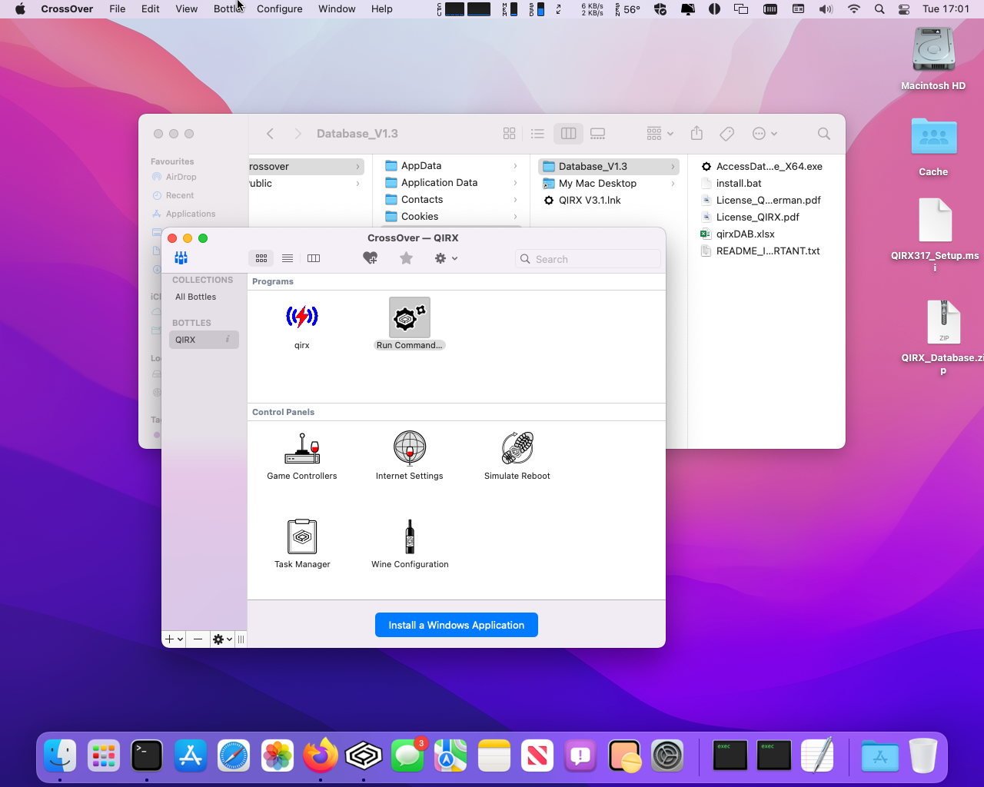Click the Finder share icon
The width and height of the screenshot is (984, 787).
click(696, 134)
